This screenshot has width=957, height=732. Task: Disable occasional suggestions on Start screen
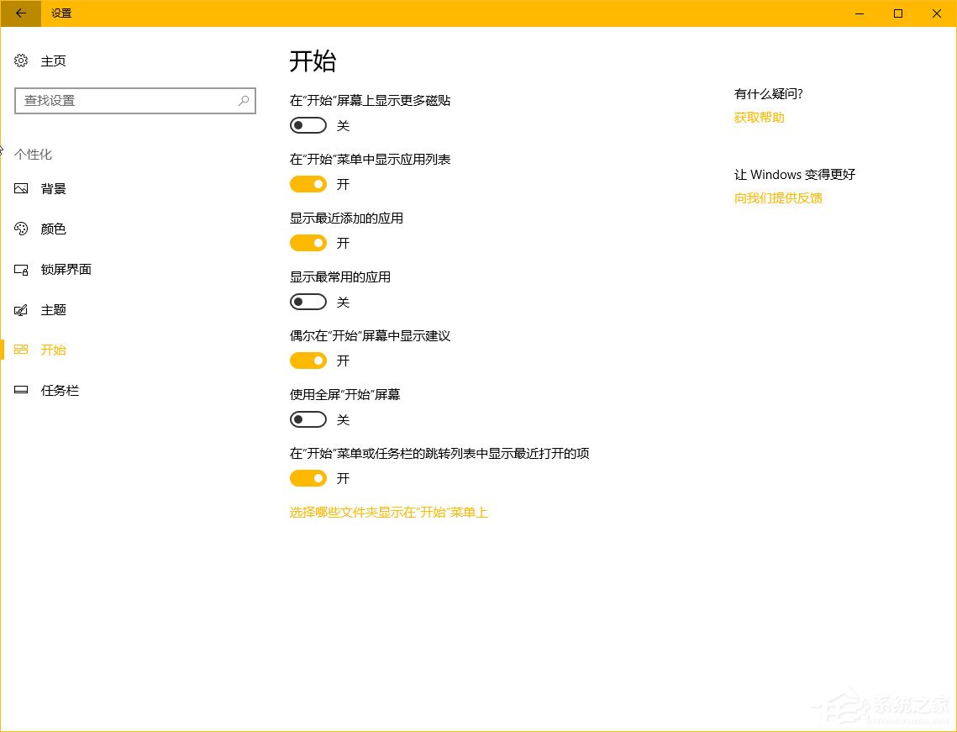point(308,361)
